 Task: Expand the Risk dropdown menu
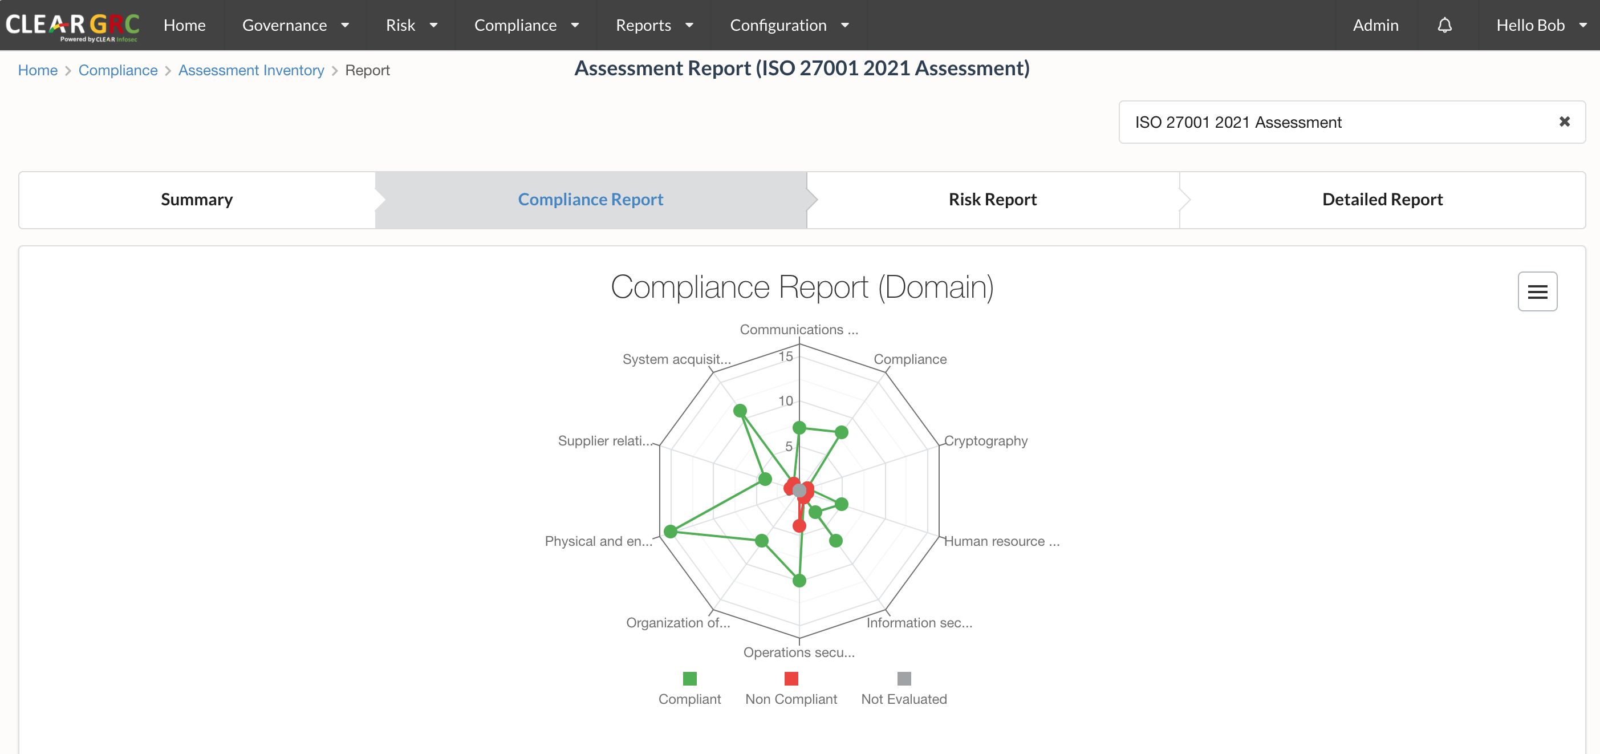411,25
